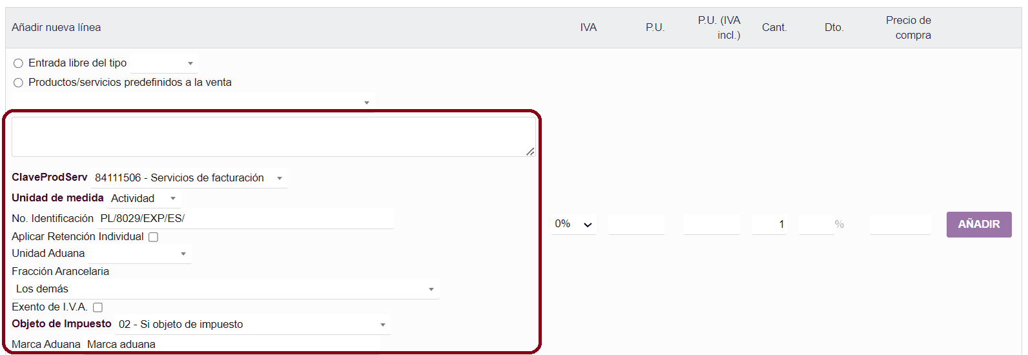The image size is (1028, 355).
Task: Click the 'No. Identificación' input field
Action: (x=245, y=219)
